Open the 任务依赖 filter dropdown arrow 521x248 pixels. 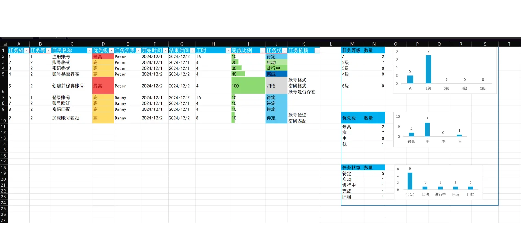tap(317, 50)
